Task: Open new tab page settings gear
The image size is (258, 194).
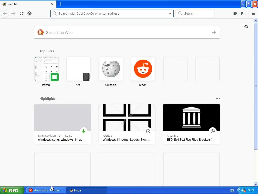Action: [x=246, y=26]
